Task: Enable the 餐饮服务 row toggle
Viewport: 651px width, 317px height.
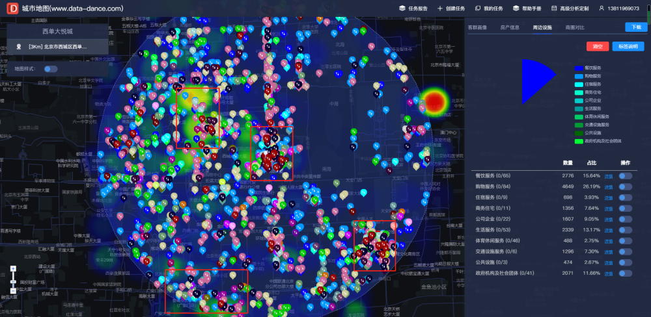Action: 625,175
